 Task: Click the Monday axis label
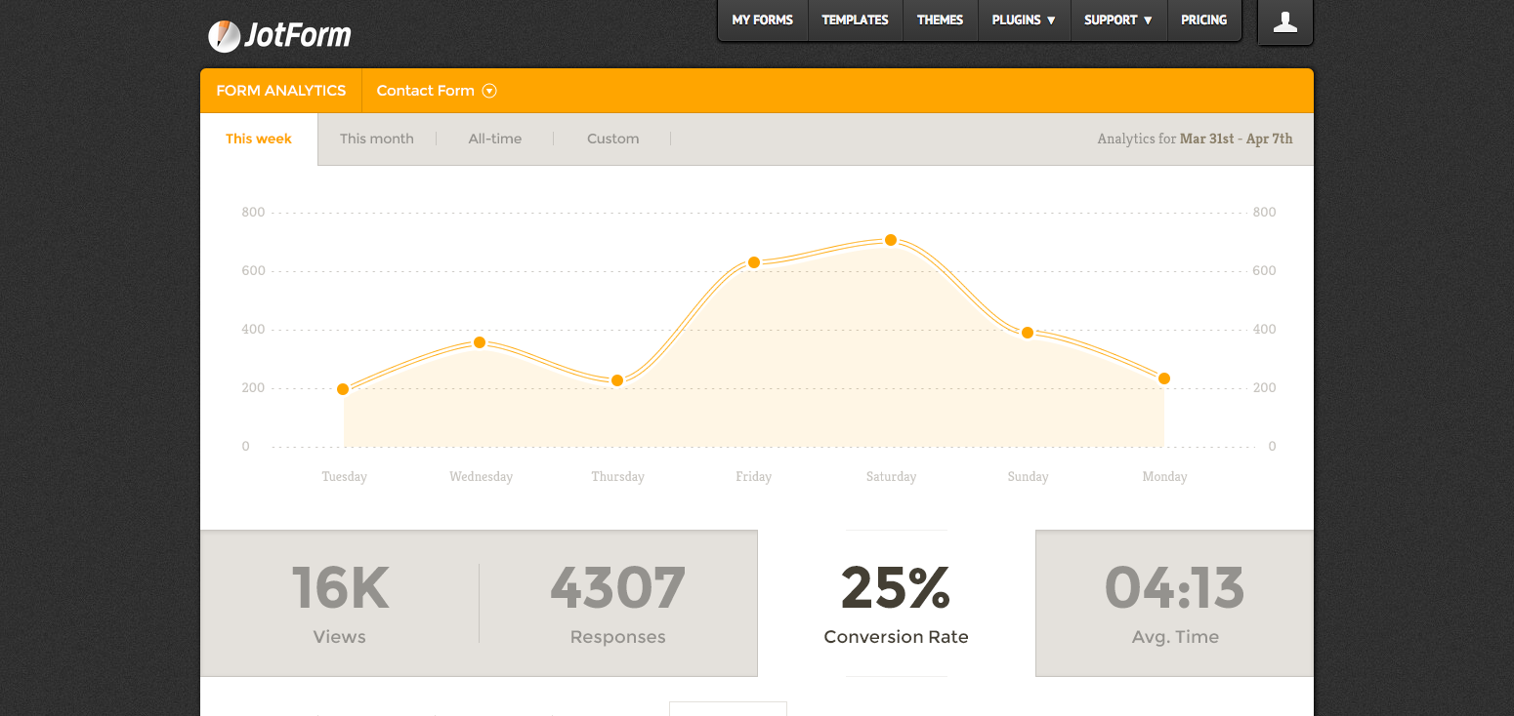click(x=1164, y=477)
